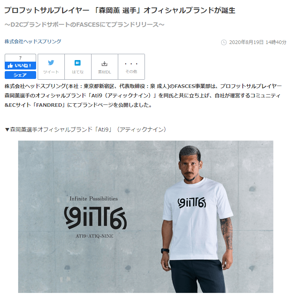The image size is (293, 300).
Task: Click the Facebook いいね! thumbs-up button
Action: (x=20, y=66)
